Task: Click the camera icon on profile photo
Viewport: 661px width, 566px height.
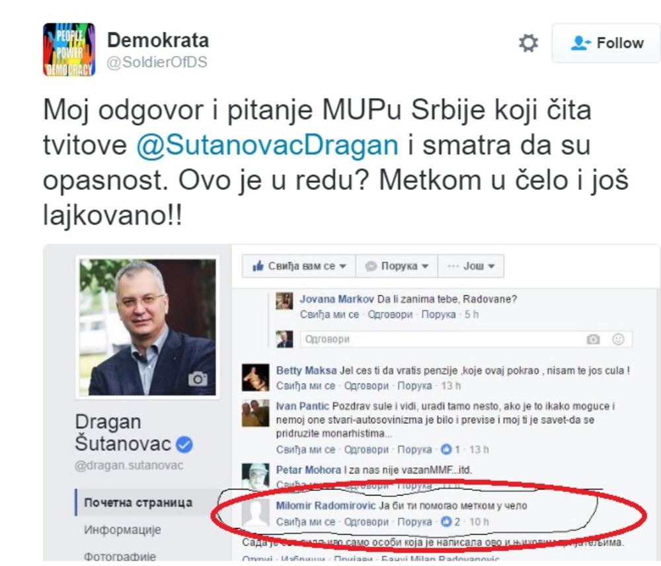Action: click(x=198, y=379)
